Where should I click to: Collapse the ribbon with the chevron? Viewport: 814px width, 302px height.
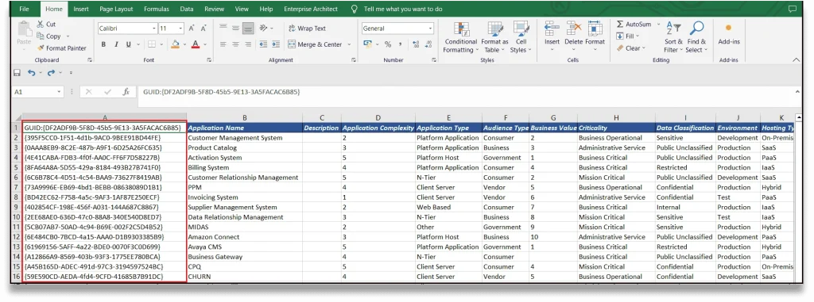point(796,60)
